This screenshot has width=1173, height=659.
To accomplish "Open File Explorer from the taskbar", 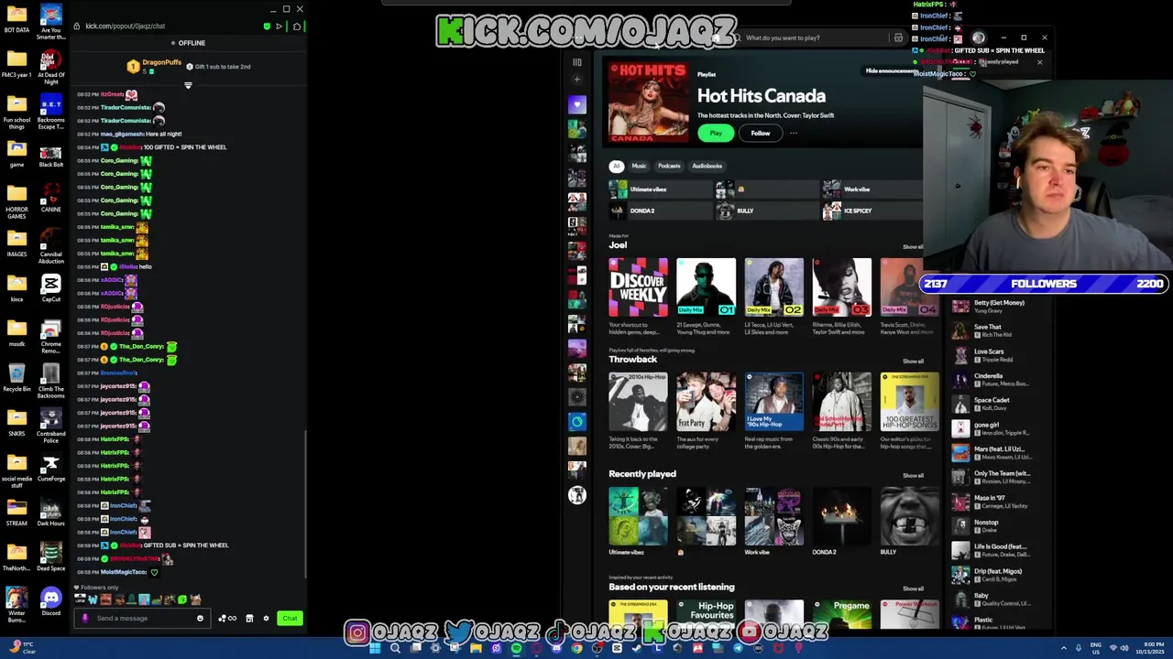I will [x=476, y=648].
